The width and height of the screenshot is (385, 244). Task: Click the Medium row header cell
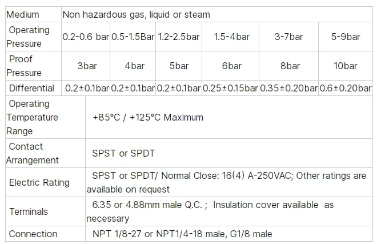point(24,14)
